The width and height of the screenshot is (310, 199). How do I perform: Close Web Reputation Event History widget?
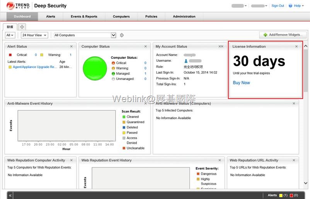(220, 160)
